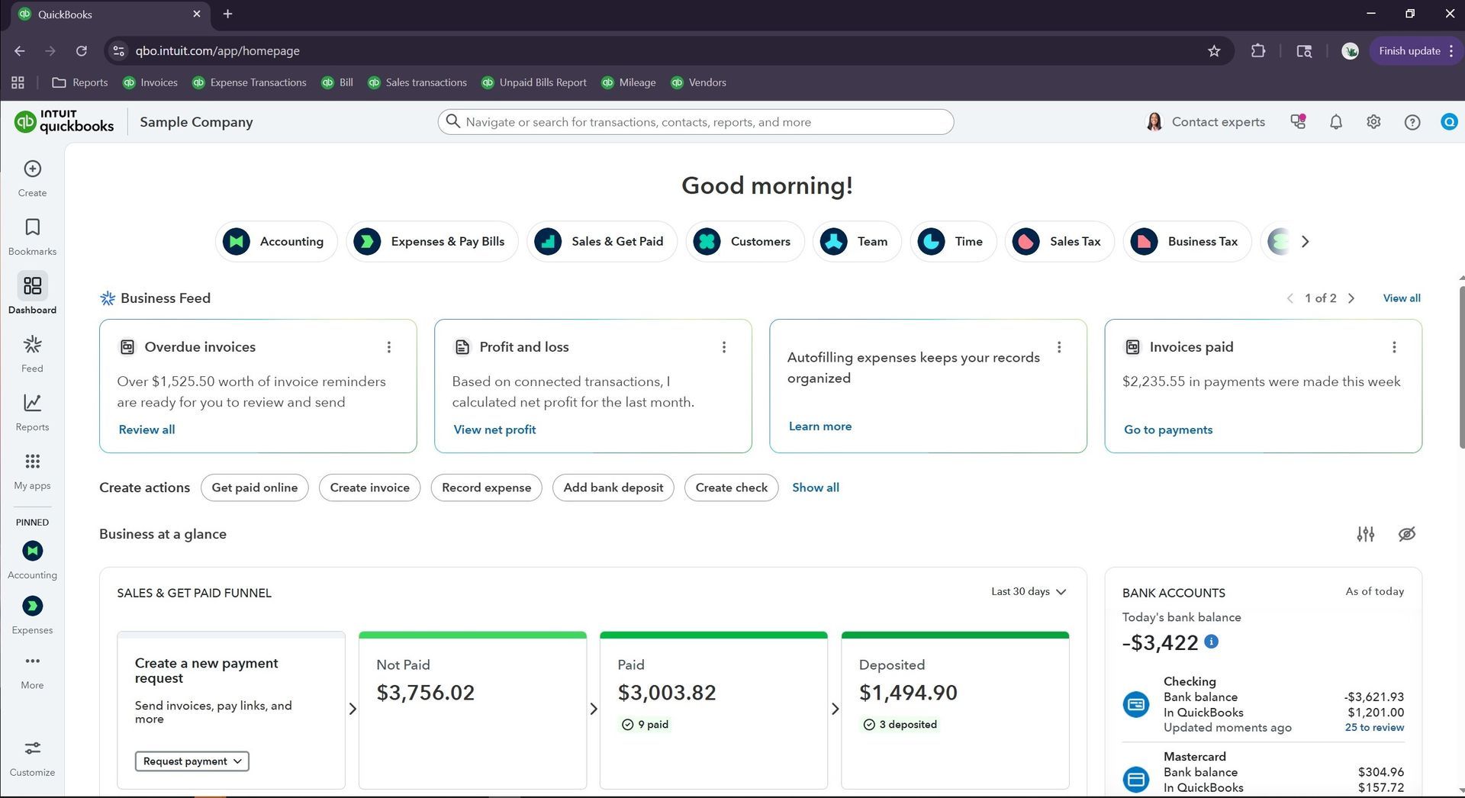Open Profit and loss card options menu
The image size is (1465, 798).
(724, 347)
